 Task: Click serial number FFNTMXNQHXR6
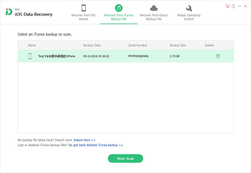[138, 56]
